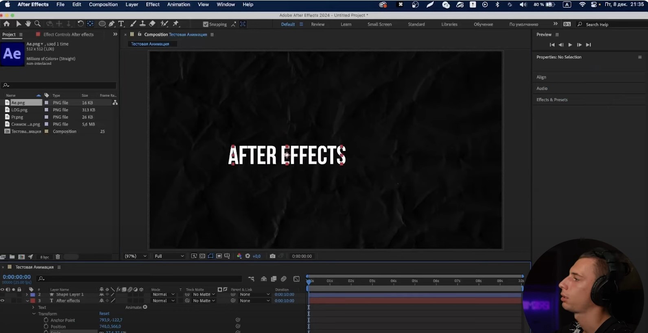Select the Rotation tool
The image size is (648, 333).
point(80,24)
